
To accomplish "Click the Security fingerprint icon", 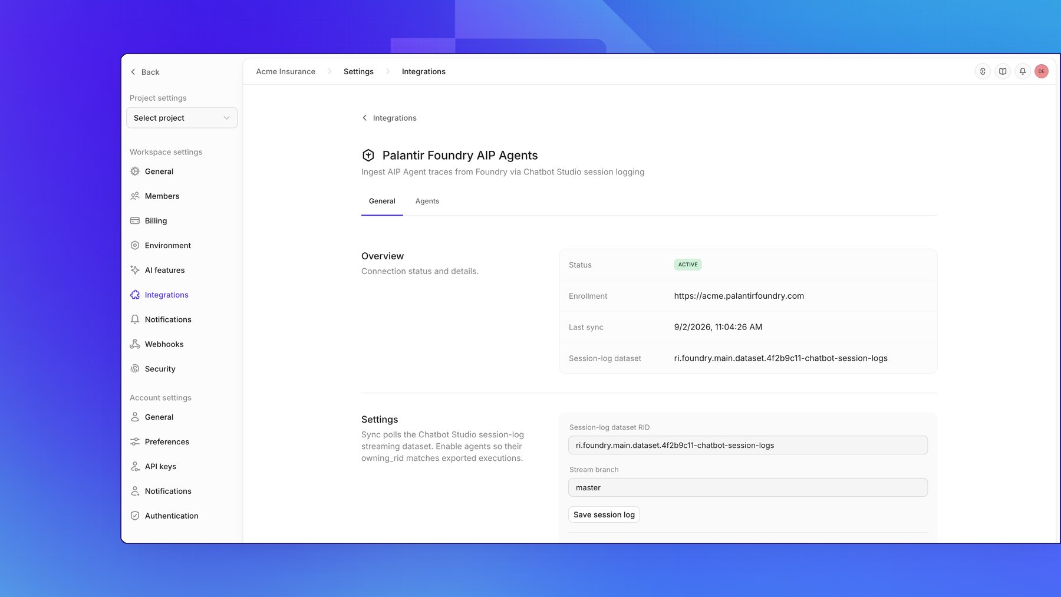I will click(135, 370).
